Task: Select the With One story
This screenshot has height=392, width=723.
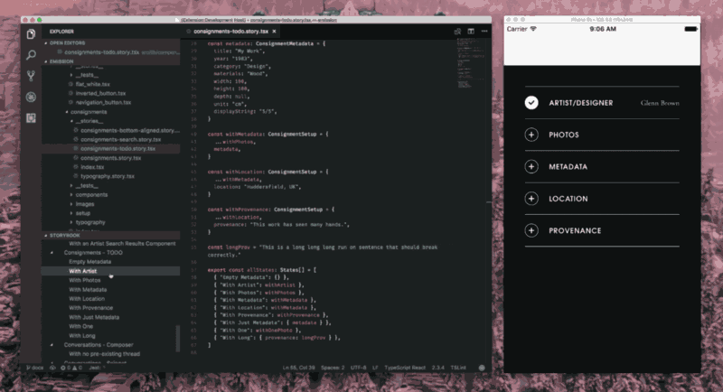Action: click(80, 326)
